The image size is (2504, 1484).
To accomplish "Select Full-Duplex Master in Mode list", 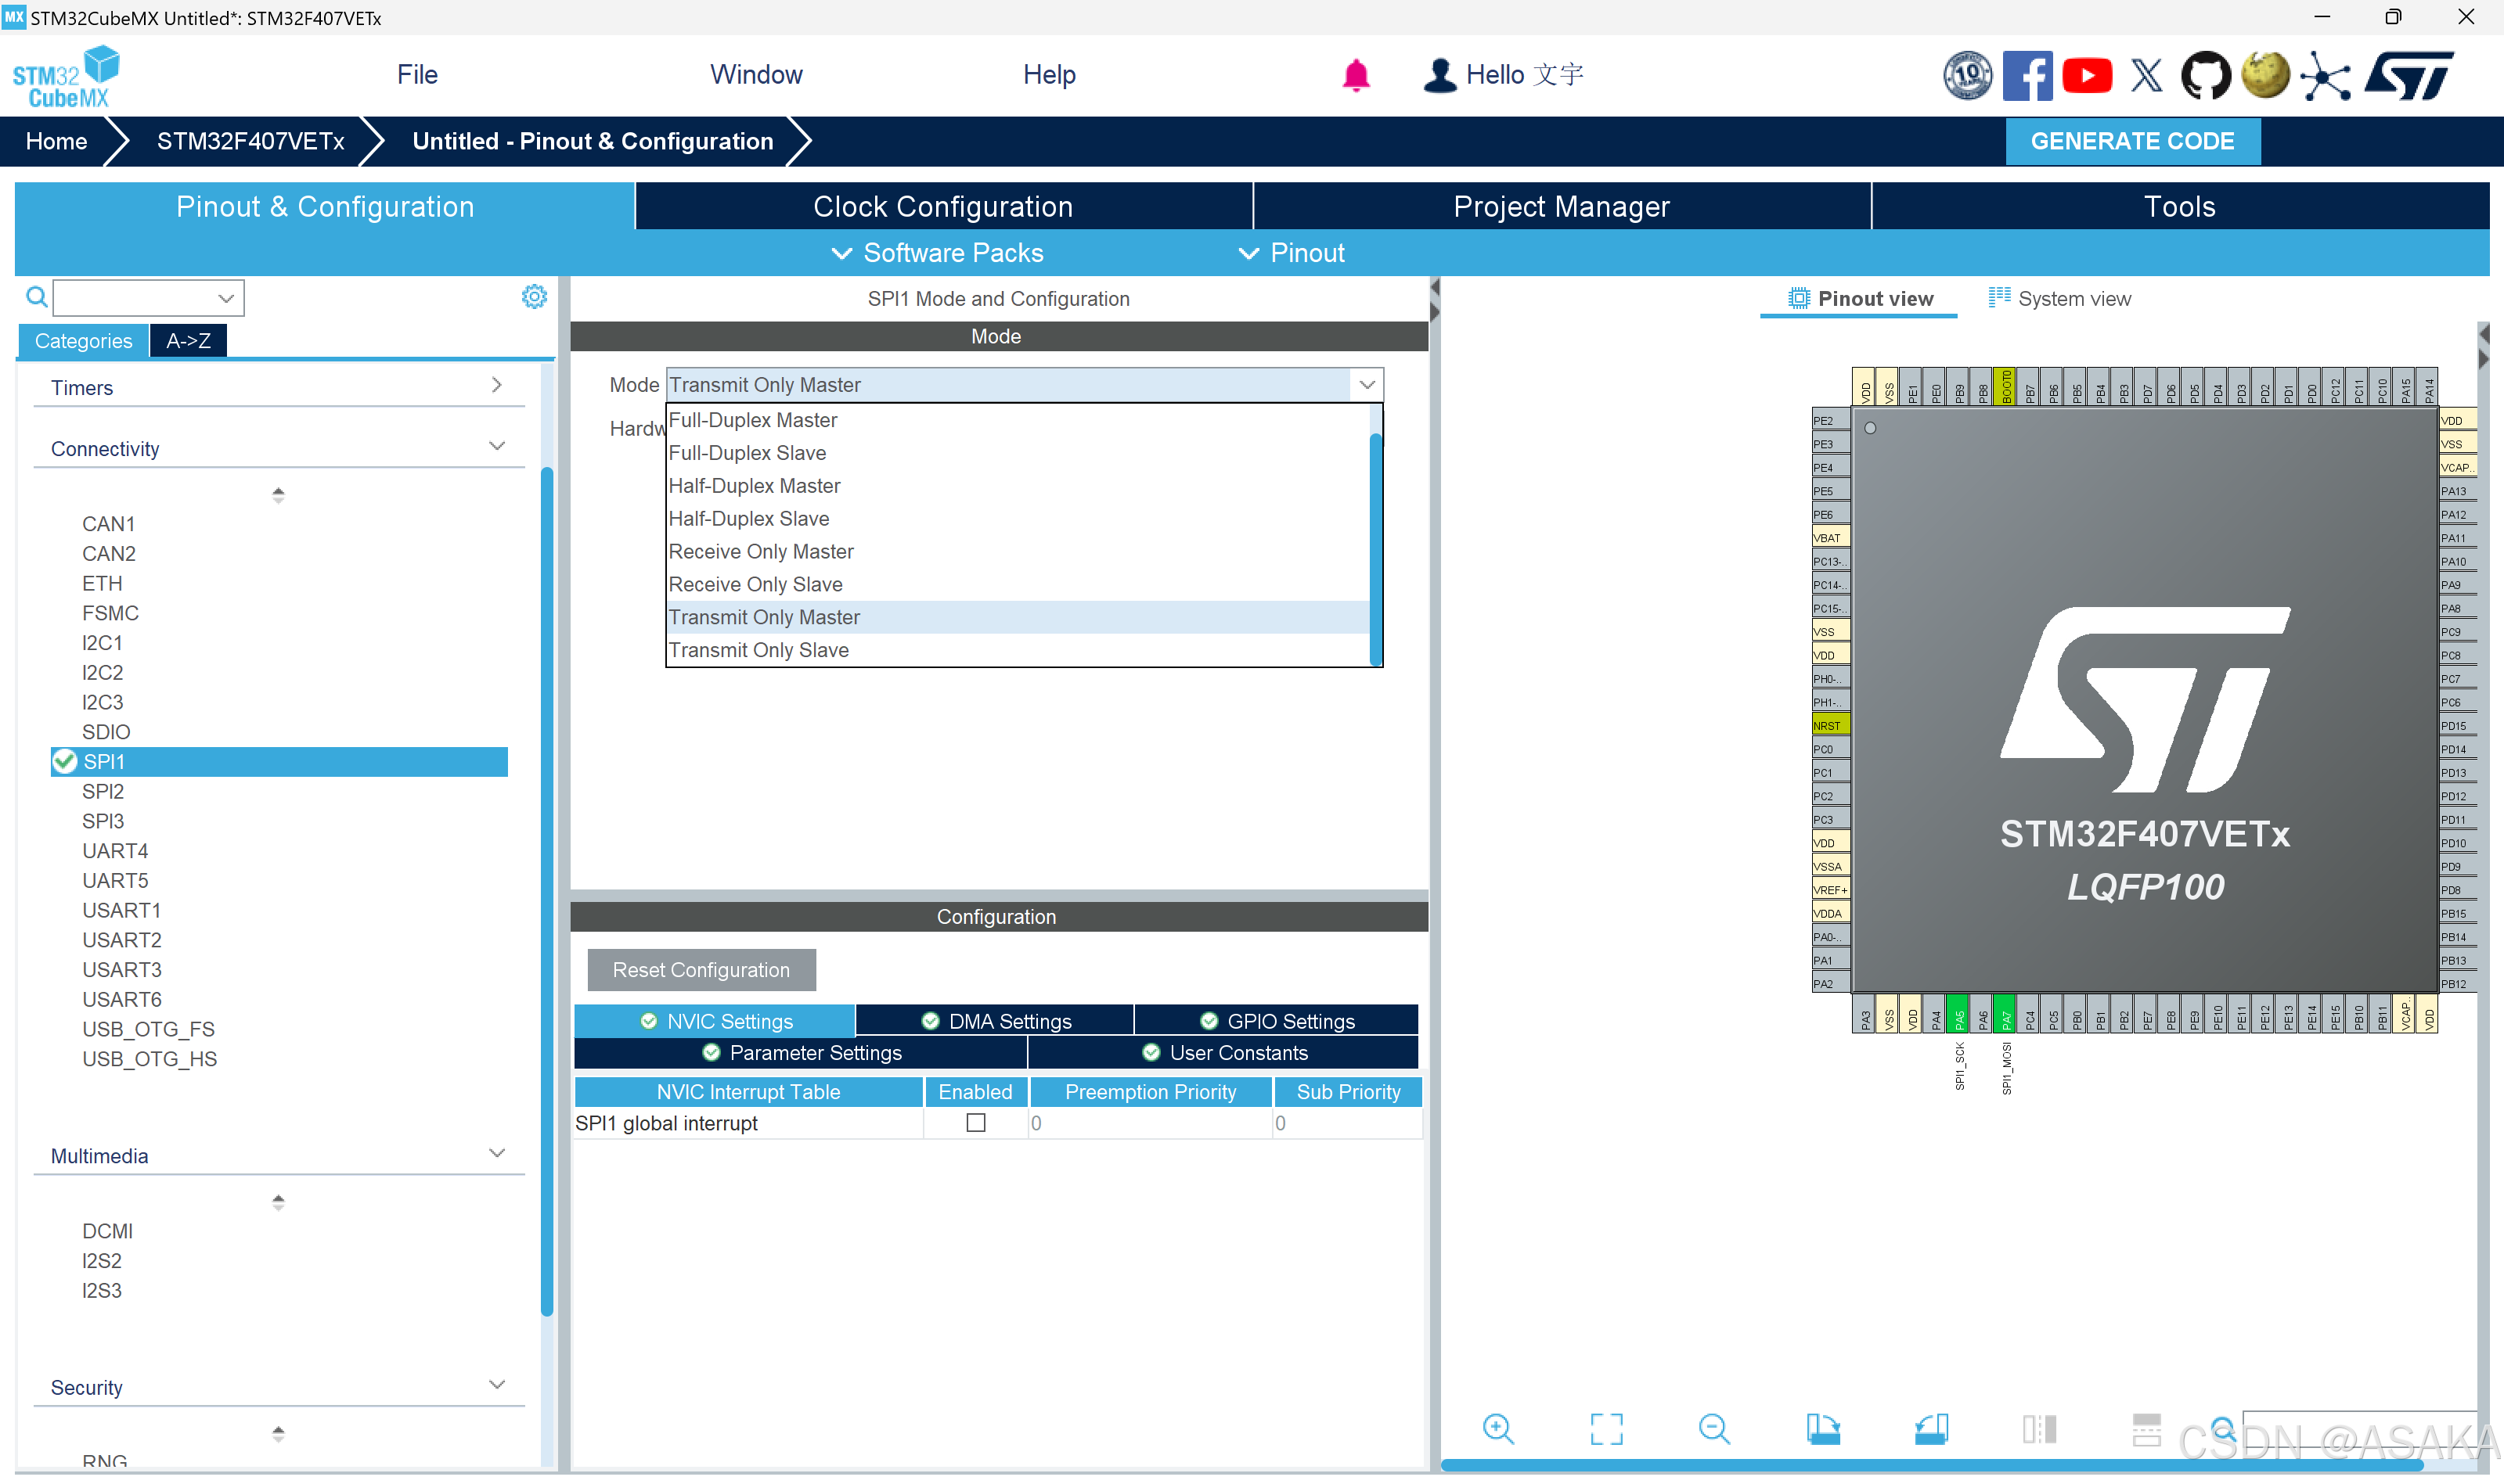I will coord(752,420).
